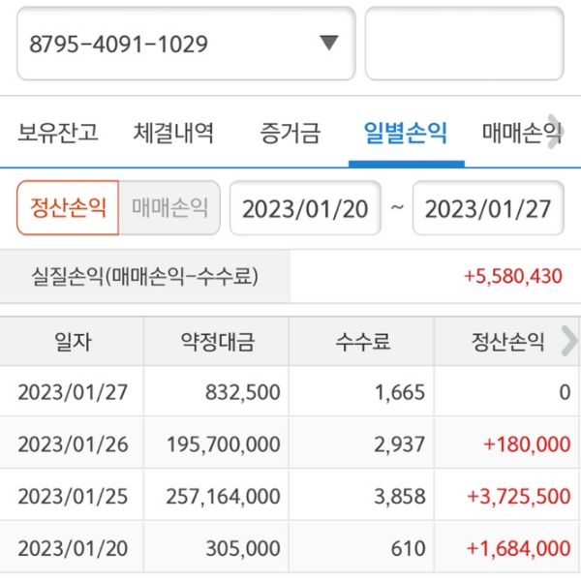Open the account number dropdown arrow
This screenshot has width=581, height=581.
pyautogui.click(x=329, y=44)
